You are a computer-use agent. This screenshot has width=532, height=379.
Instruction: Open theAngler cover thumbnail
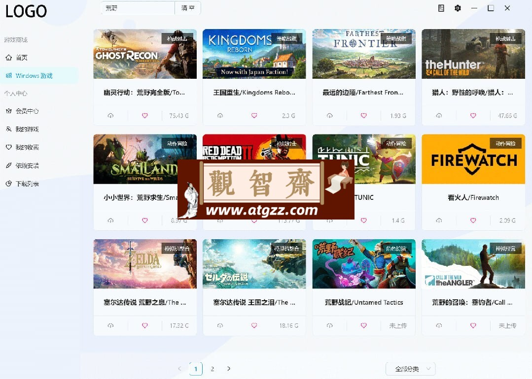click(473, 264)
